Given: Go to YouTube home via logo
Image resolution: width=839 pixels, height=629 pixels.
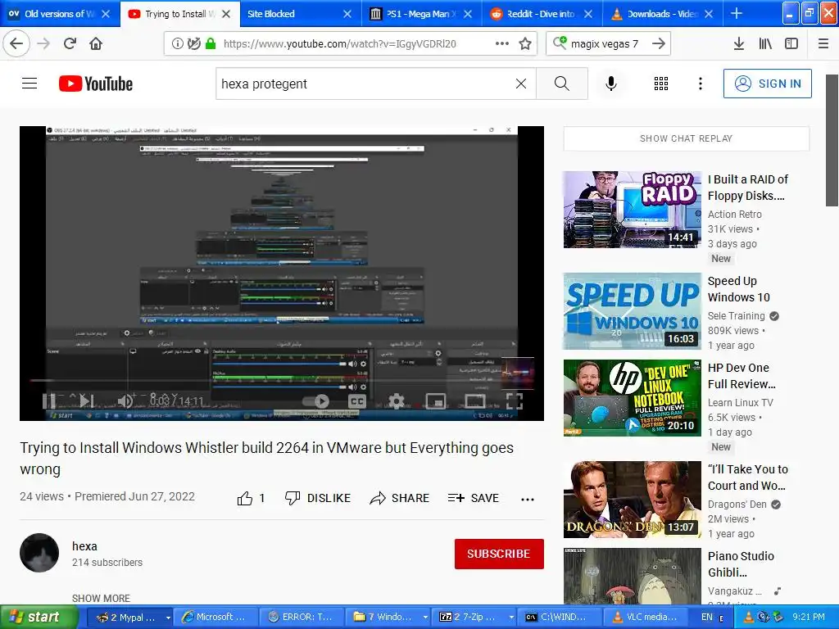Looking at the screenshot, I should point(96,84).
